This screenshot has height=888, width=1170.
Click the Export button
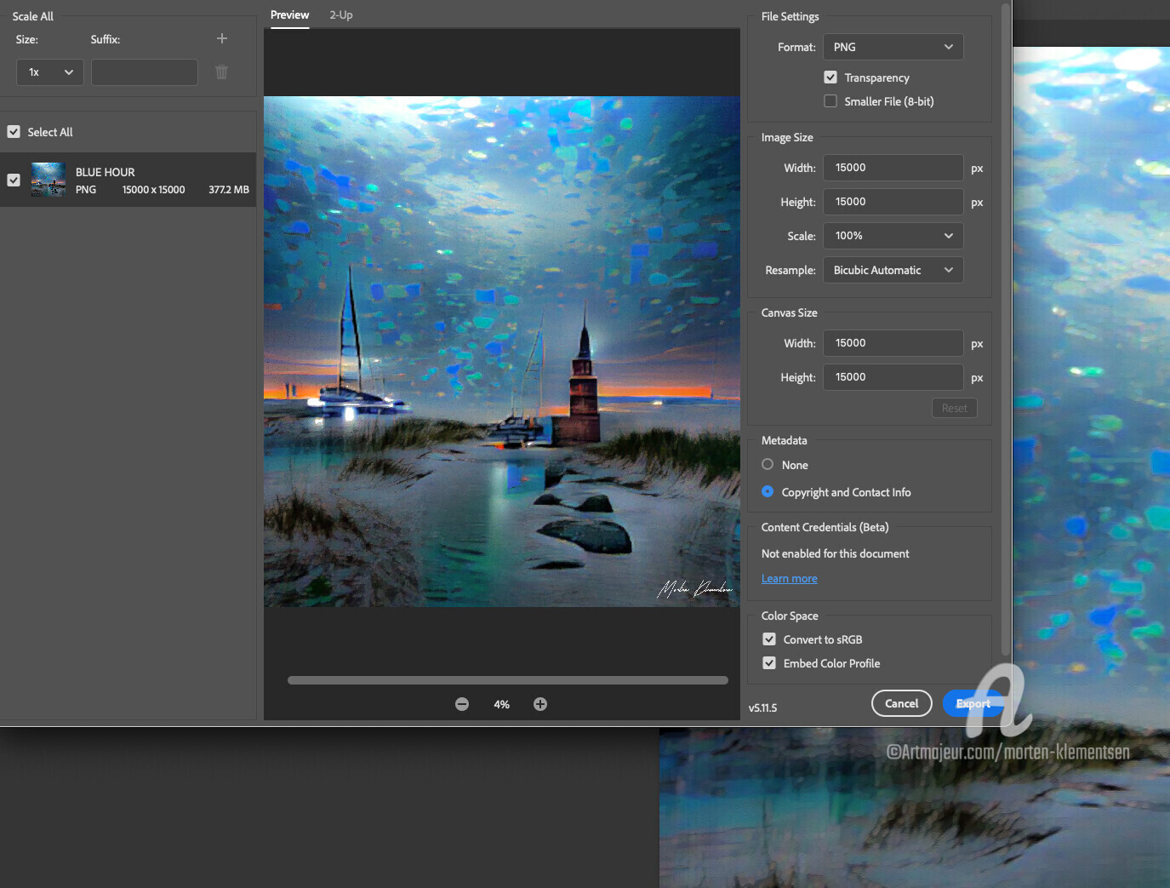coord(973,703)
